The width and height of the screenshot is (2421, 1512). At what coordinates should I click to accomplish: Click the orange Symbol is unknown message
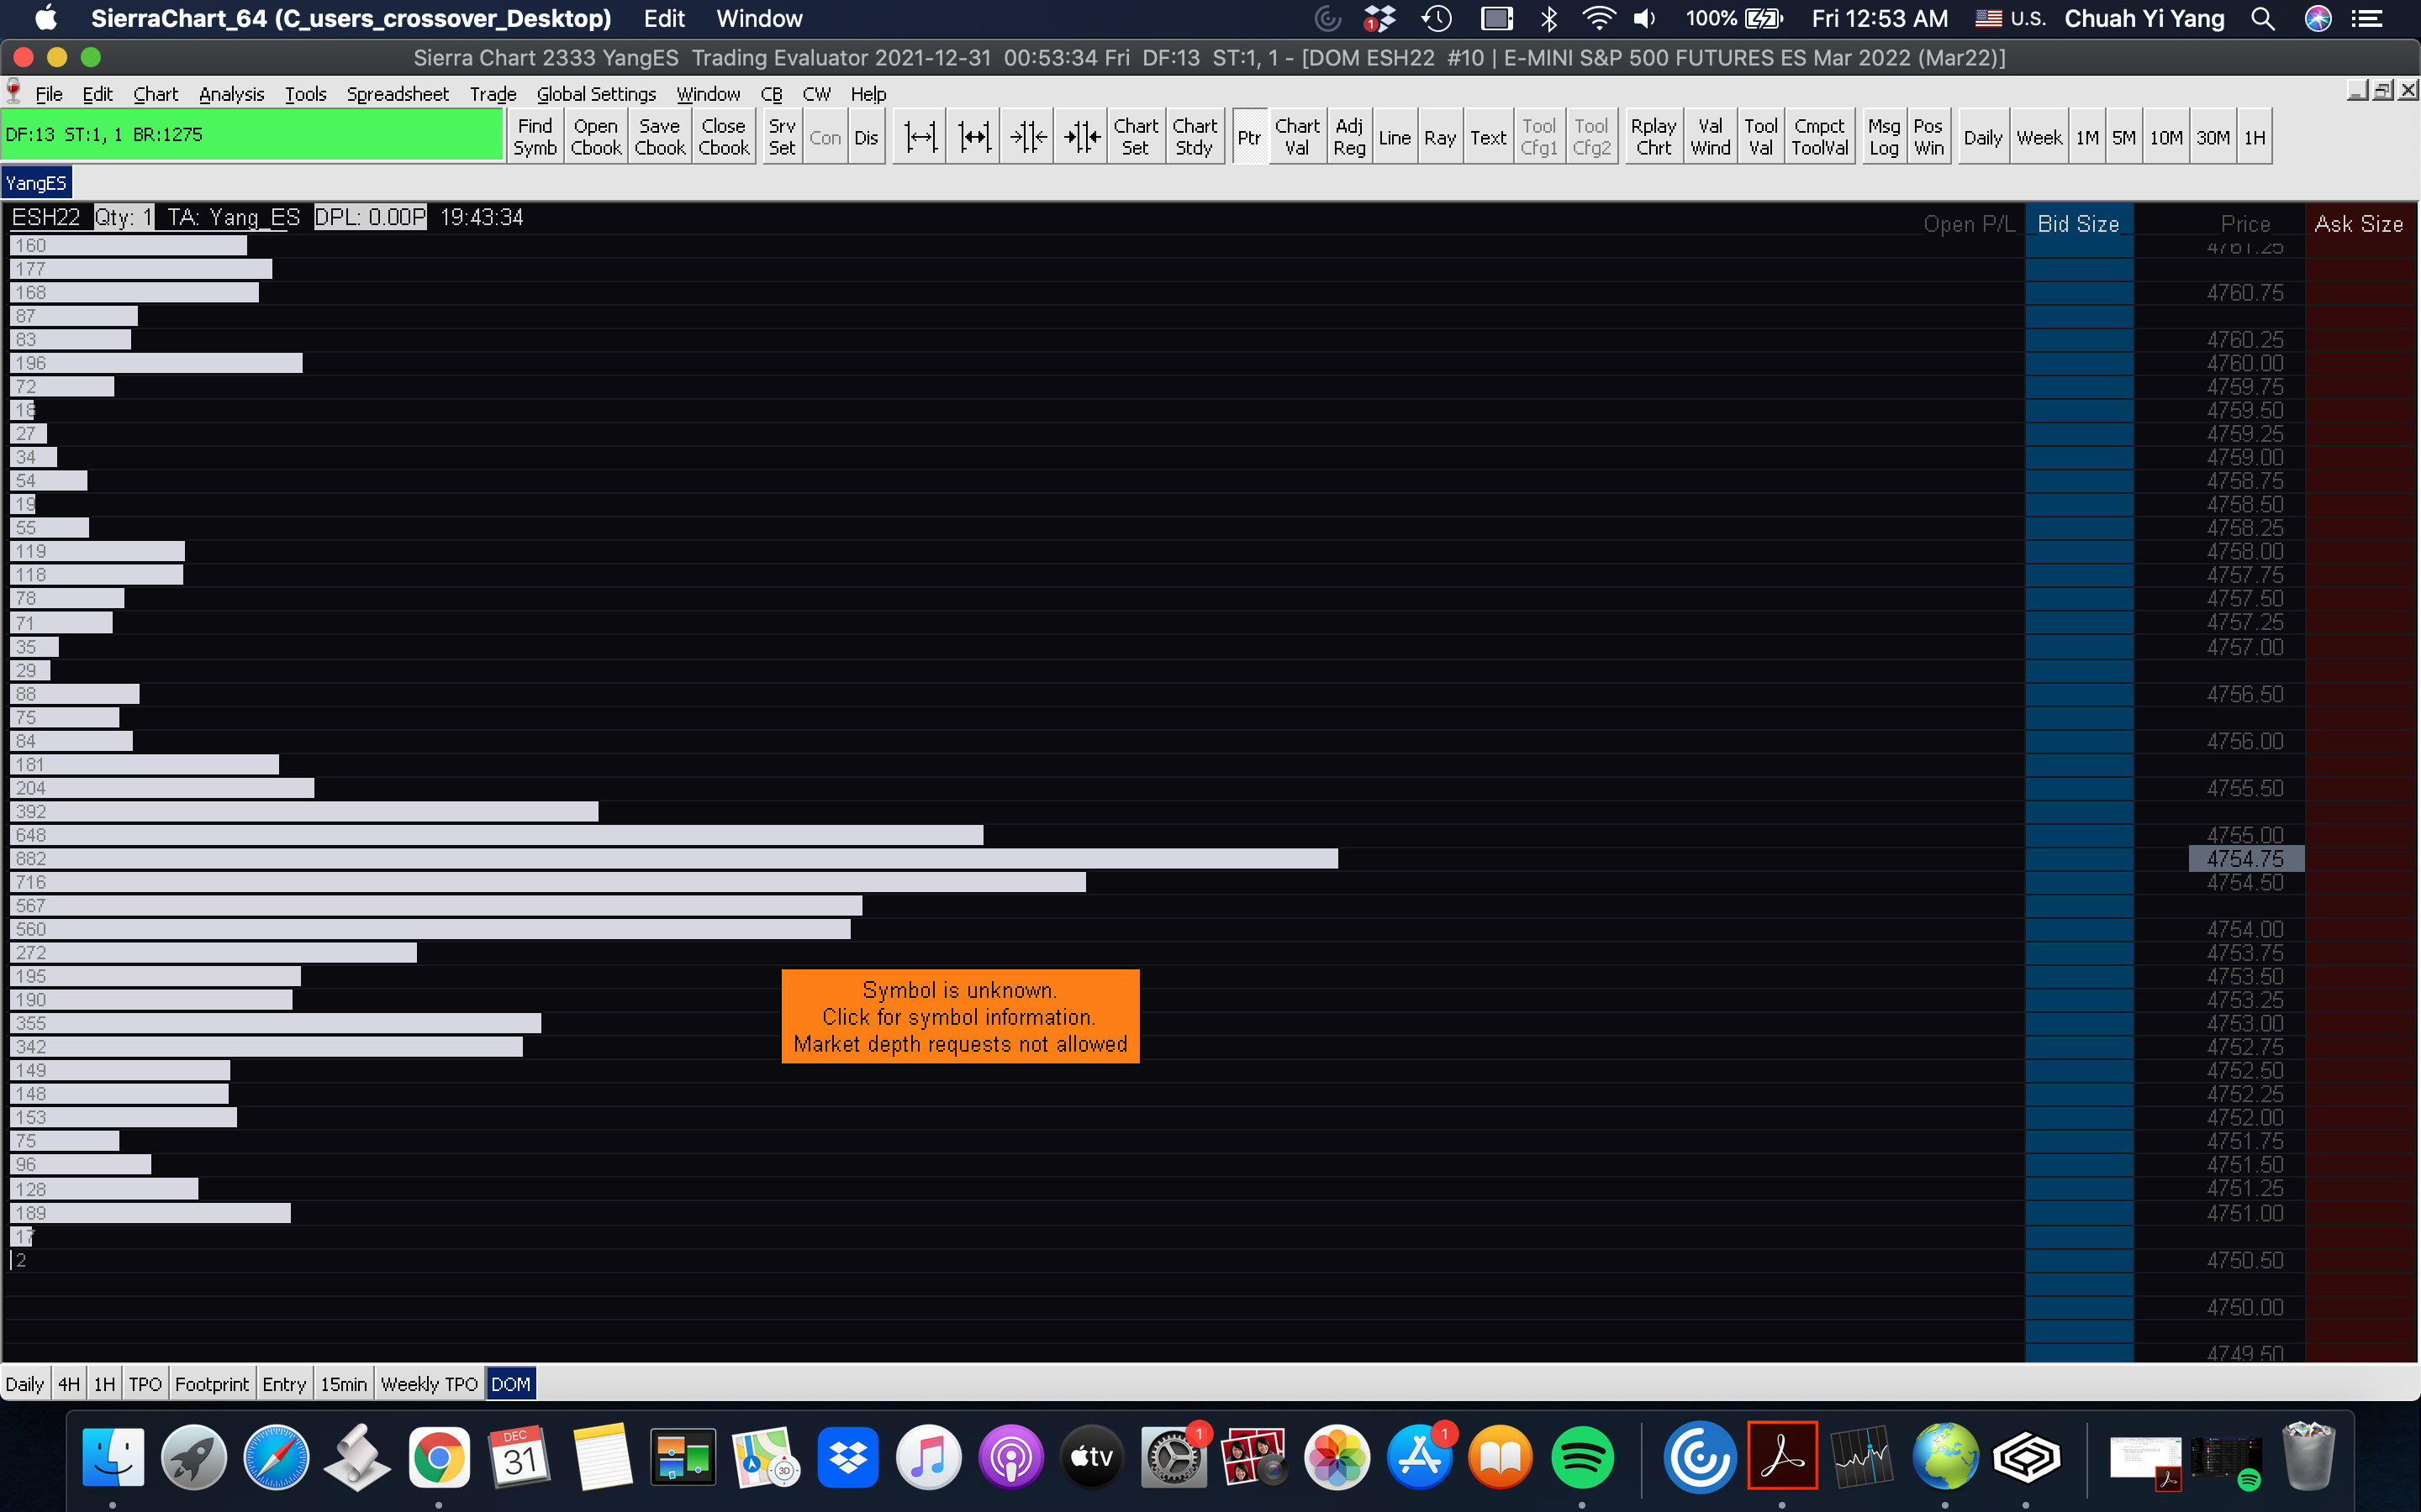click(x=959, y=1016)
